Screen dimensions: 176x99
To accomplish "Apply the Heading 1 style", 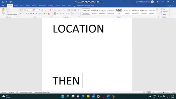I will pyautogui.click(x=102, y=12).
